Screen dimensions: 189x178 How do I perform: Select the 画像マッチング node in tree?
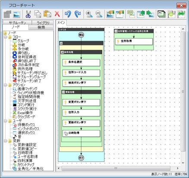25,89
